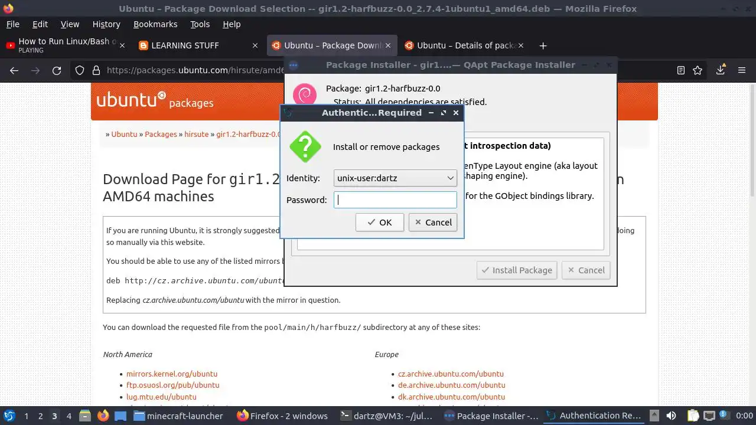The height and width of the screenshot is (425, 756).
Task: Open de.archive.ubuntu.com/ubuntu mirror link
Action: [x=451, y=385]
